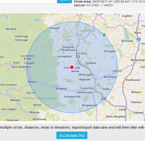The width and height of the screenshot is (145, 142).
Task: Click the Holymoorside label on the map
Action: (x=72, y=97)
